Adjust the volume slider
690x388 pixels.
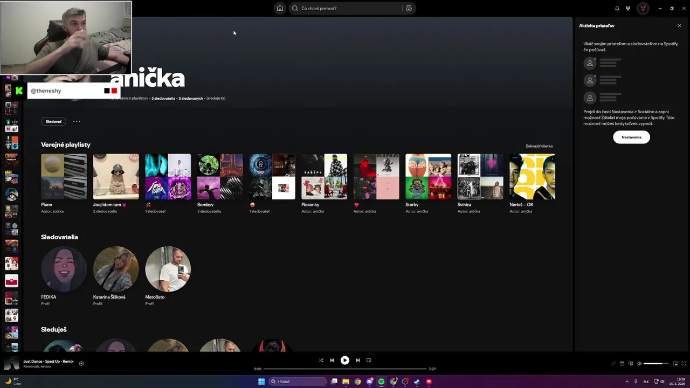(x=656, y=364)
